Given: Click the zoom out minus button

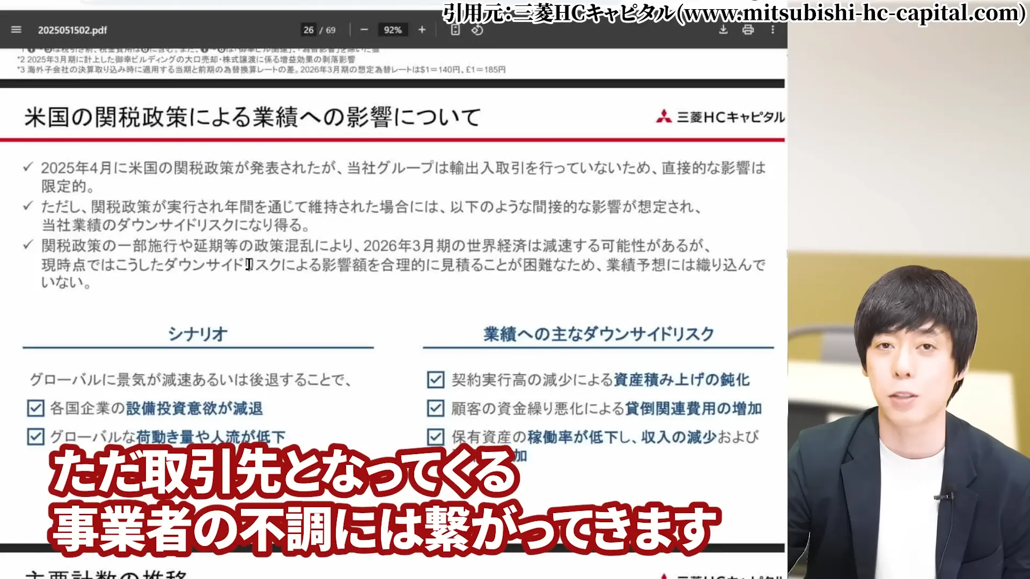Looking at the screenshot, I should (x=364, y=29).
